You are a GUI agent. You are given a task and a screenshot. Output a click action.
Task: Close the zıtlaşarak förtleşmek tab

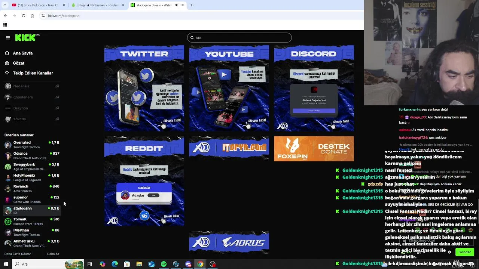click(123, 5)
